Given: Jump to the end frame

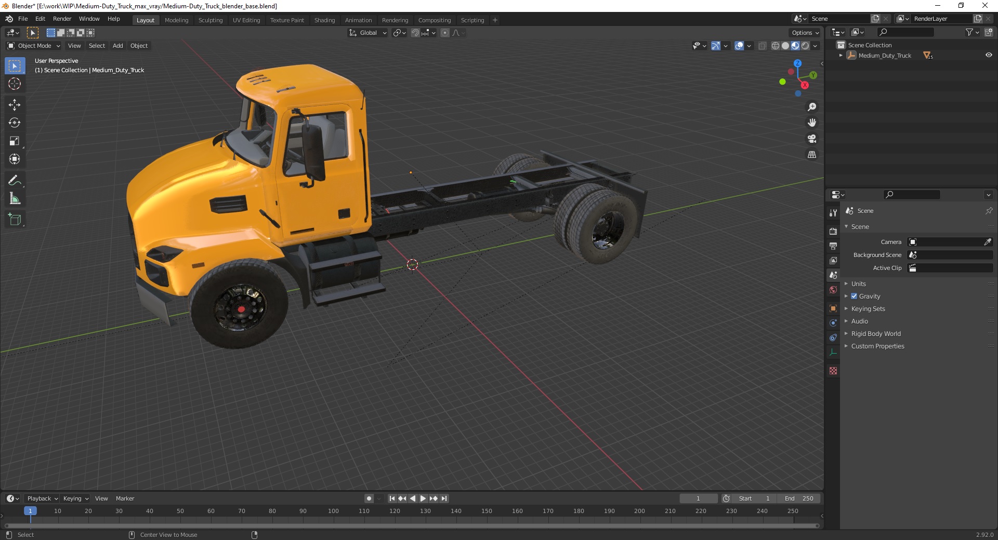Looking at the screenshot, I should 444,498.
